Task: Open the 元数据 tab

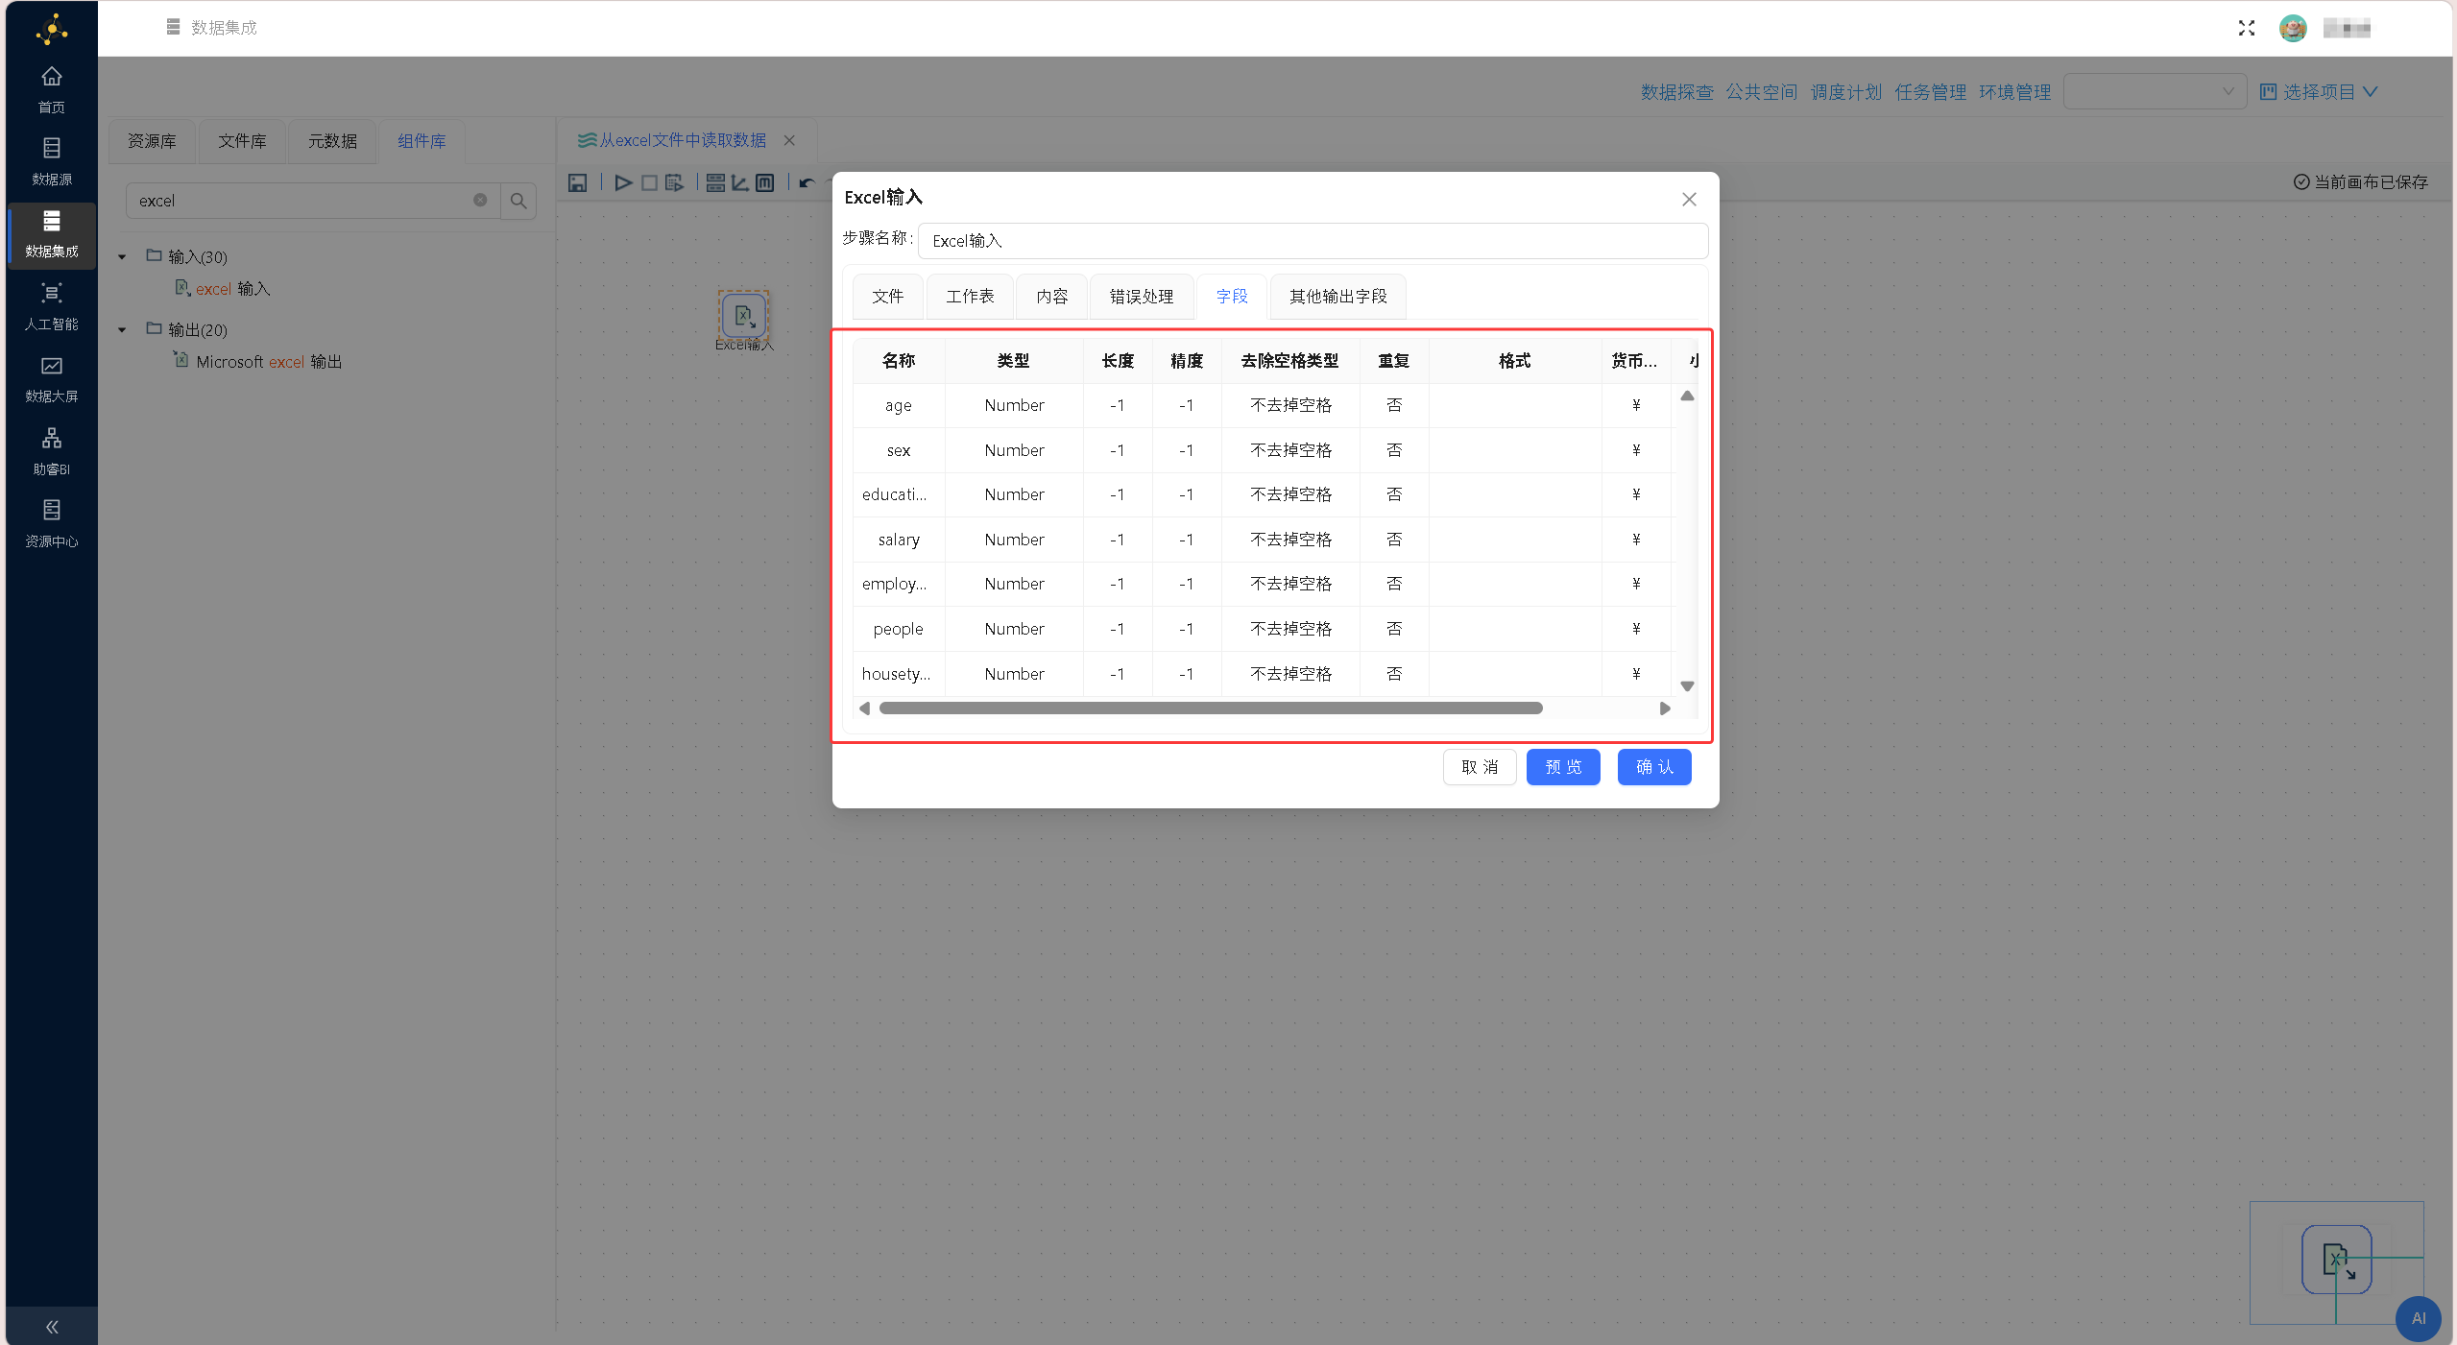Action: 332,141
